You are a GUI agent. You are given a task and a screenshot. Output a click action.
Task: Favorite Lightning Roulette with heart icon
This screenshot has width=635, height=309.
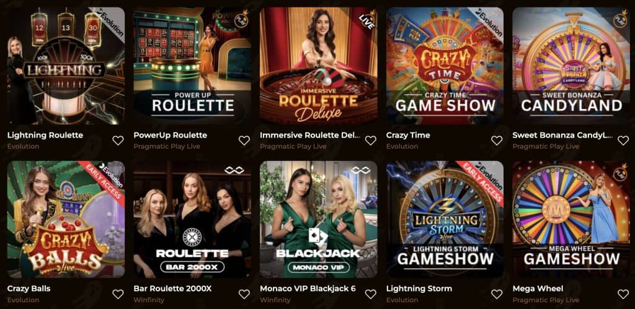pyautogui.click(x=118, y=141)
